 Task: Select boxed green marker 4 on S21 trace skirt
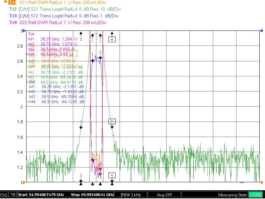tap(112, 121)
